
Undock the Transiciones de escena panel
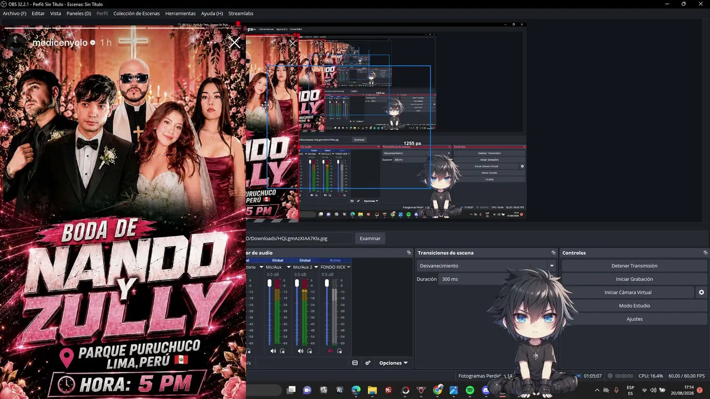click(x=554, y=253)
